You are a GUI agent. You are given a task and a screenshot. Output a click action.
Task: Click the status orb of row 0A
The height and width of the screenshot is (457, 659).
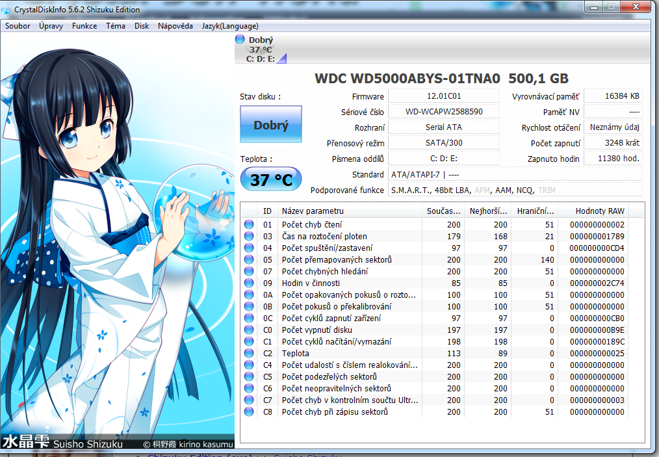pyautogui.click(x=249, y=294)
